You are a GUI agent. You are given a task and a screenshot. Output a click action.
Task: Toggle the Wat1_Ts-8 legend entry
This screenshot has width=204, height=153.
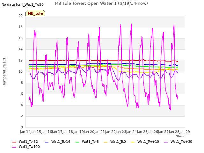87,142
